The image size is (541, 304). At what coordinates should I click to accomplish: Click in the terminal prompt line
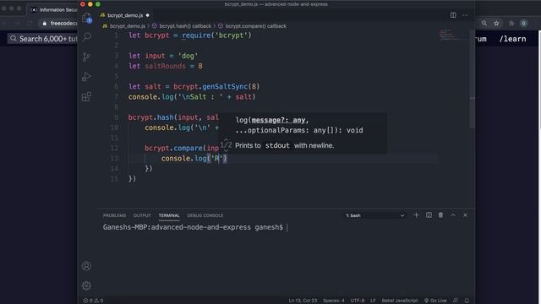coord(195,227)
